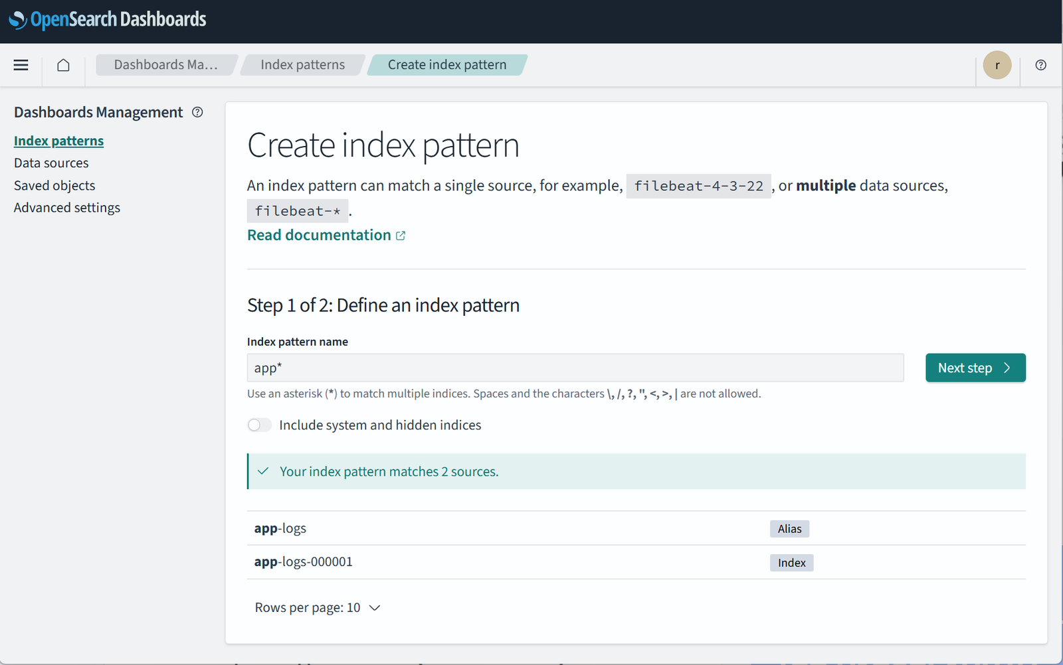Click the Next step button

click(x=975, y=368)
